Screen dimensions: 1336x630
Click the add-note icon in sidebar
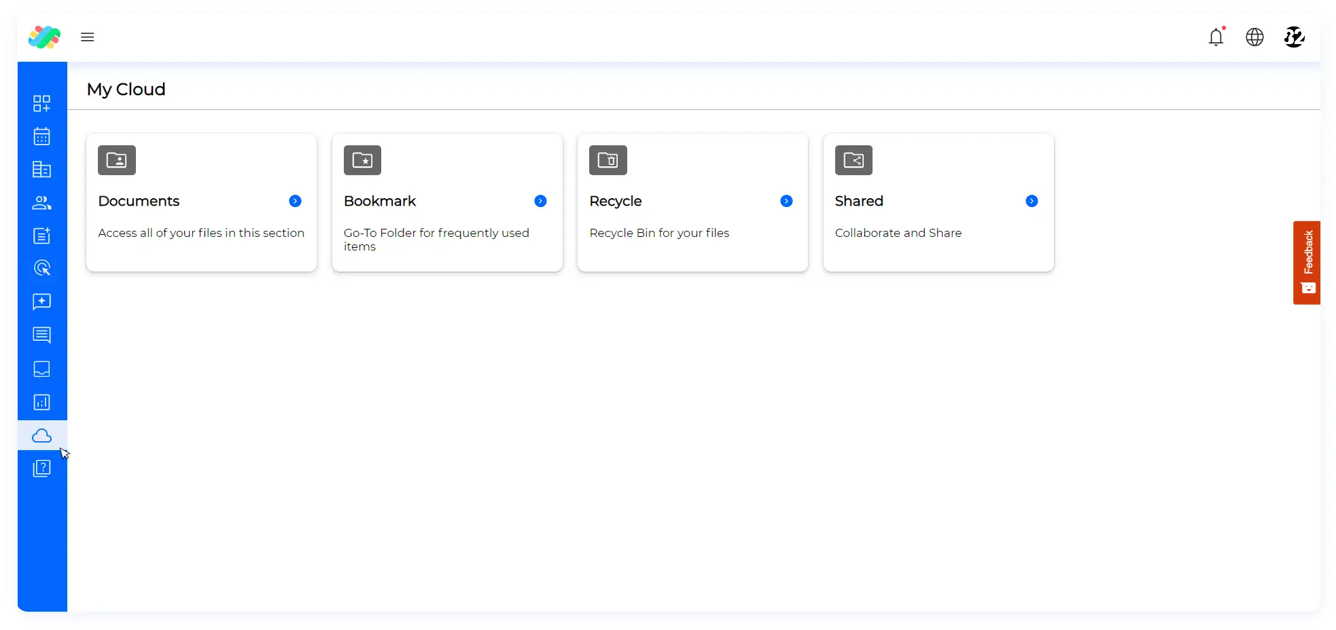tap(41, 236)
